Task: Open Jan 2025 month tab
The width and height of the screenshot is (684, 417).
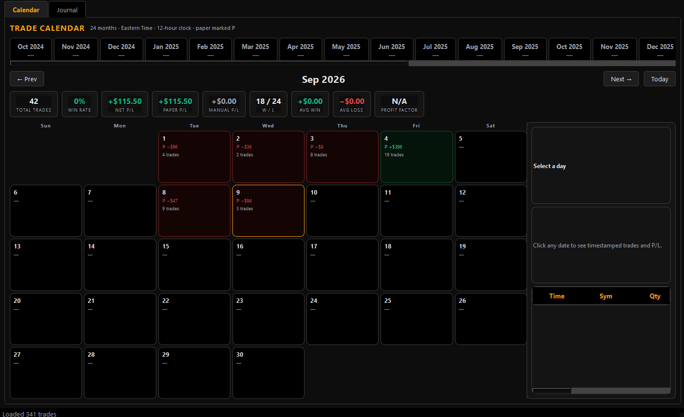Action: pos(166,49)
